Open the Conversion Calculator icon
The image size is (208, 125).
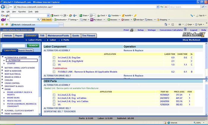185,30
